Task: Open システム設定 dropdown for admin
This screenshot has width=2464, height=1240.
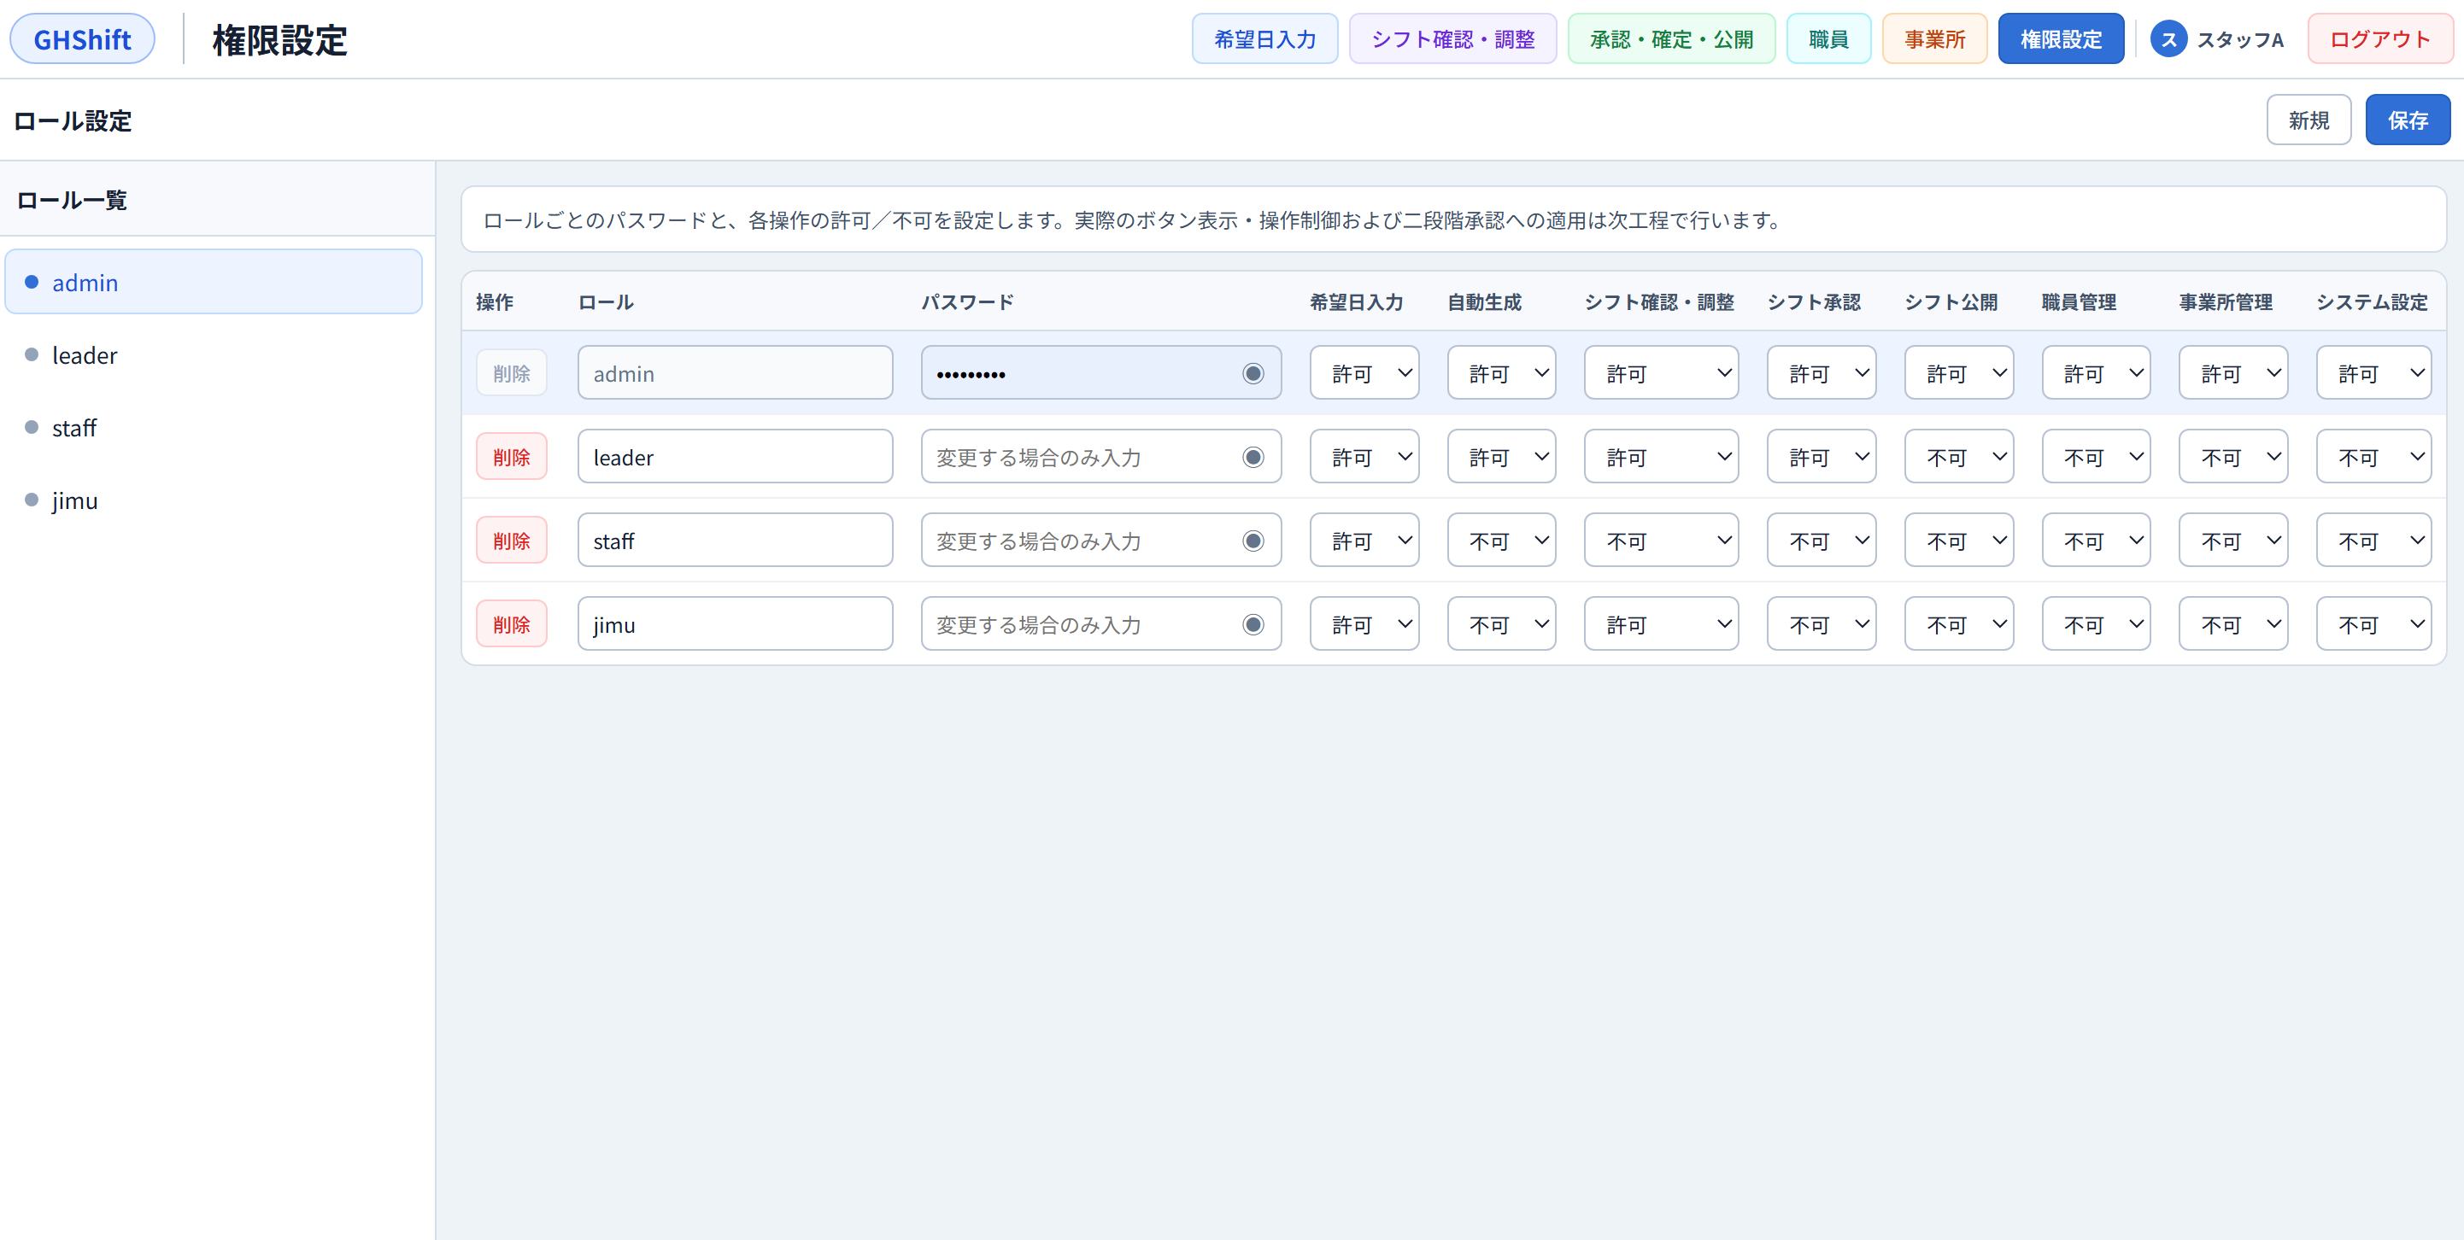Action: (2373, 373)
